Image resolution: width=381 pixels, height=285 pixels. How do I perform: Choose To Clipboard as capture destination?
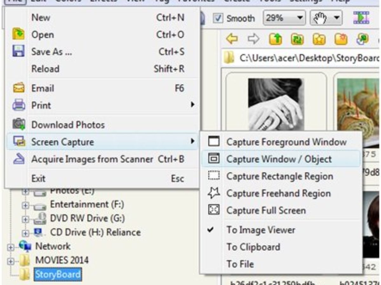coord(253,247)
